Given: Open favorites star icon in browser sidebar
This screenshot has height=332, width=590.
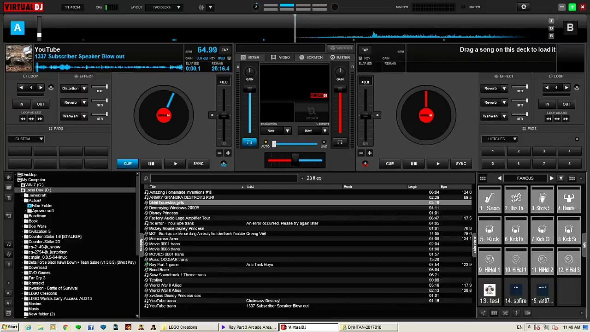Looking at the screenshot, I should [x=8, y=177].
